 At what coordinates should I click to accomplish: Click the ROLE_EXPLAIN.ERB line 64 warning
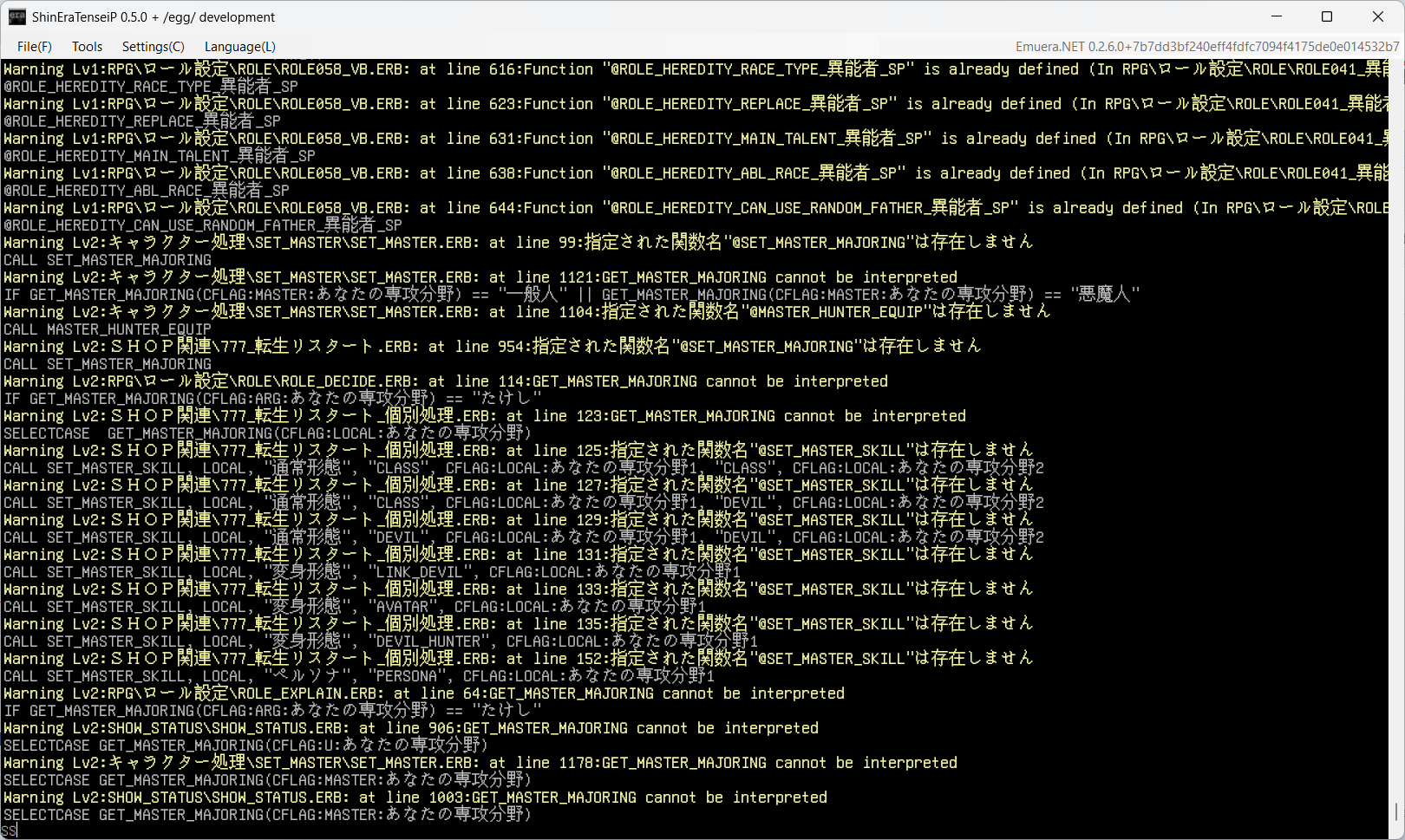[424, 693]
